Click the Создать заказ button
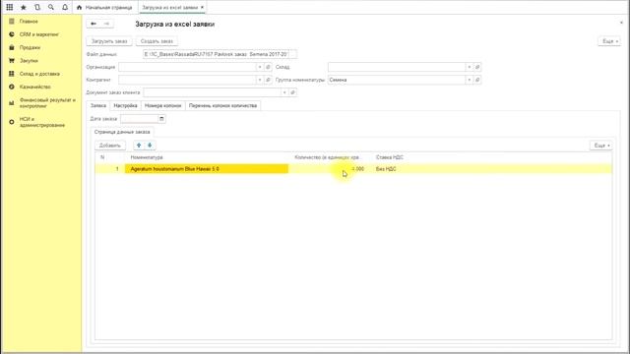 (157, 41)
